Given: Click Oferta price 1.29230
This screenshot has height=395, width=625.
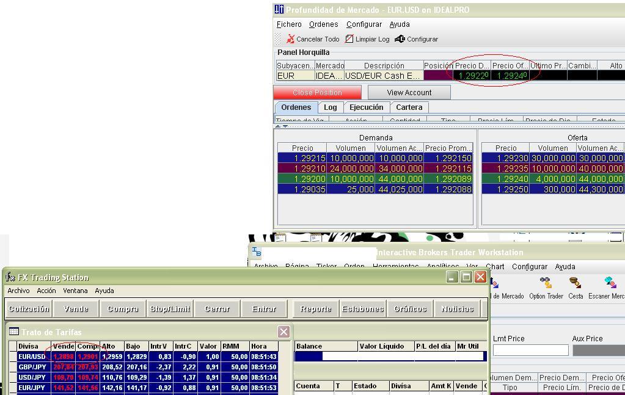Looking at the screenshot, I should [506, 158].
